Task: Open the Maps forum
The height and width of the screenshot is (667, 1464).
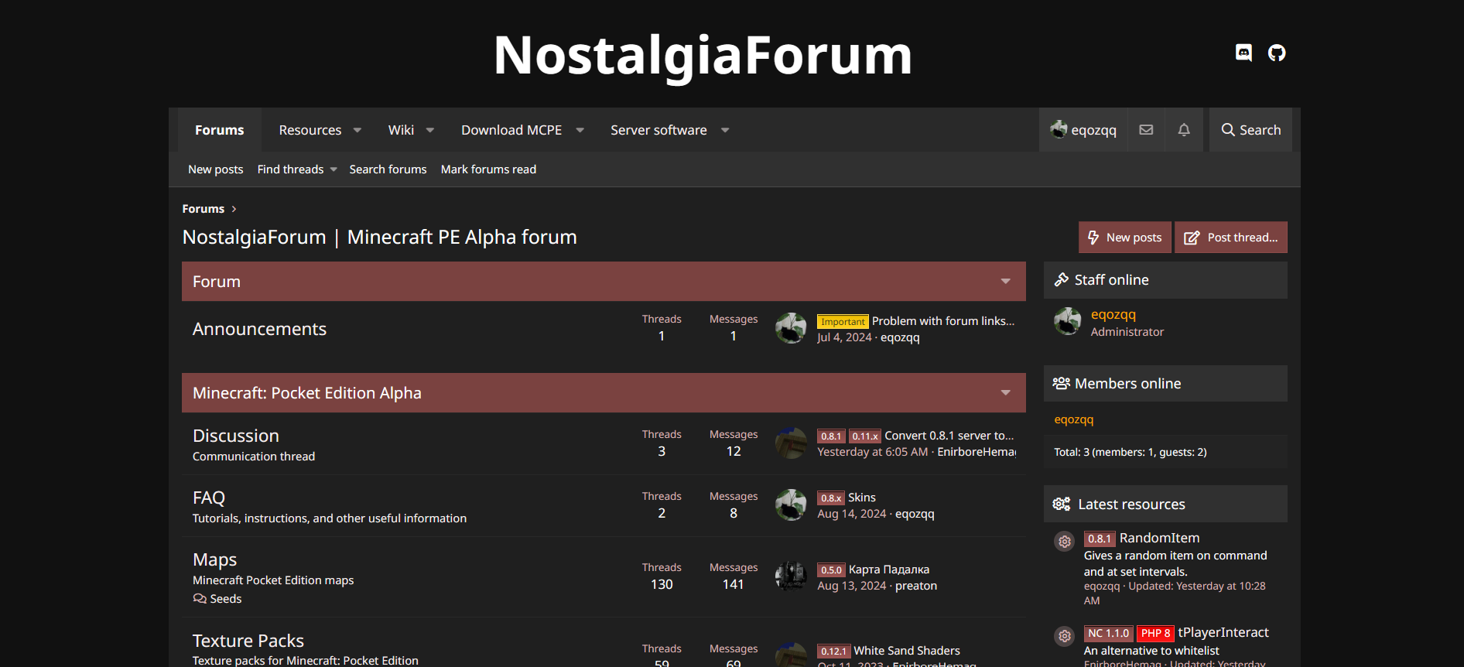Action: (214, 559)
